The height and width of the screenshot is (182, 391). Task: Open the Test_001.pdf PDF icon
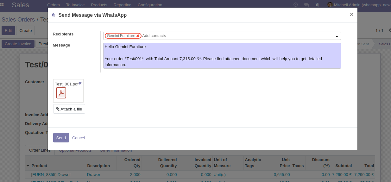tap(61, 93)
